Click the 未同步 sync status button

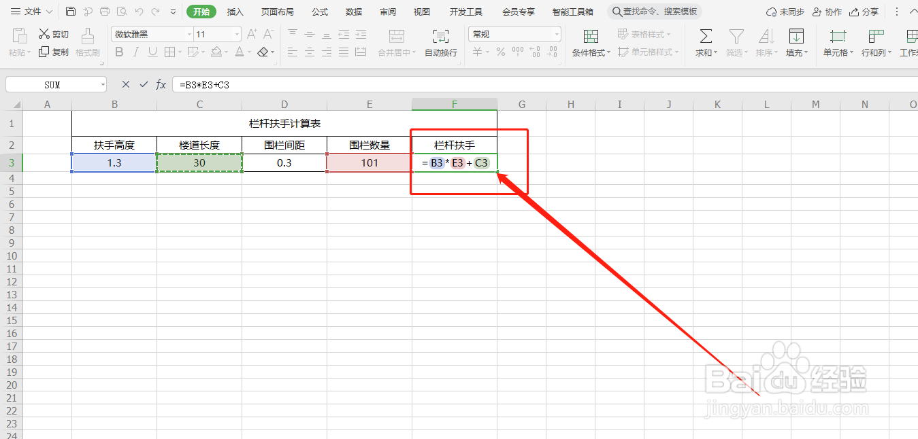click(x=785, y=12)
